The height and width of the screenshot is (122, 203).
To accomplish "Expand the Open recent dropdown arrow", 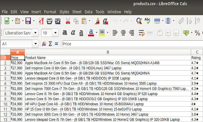I will 23,21.
